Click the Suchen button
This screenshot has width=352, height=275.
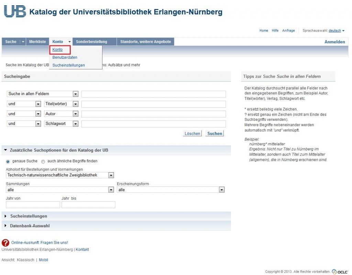[214, 133]
